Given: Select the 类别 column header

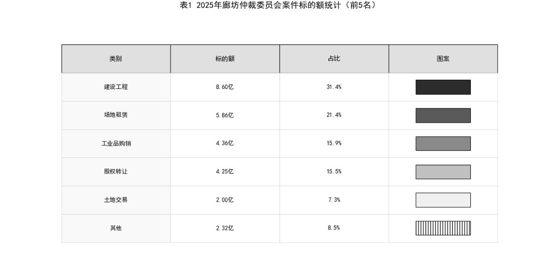Looking at the screenshot, I should point(116,59).
